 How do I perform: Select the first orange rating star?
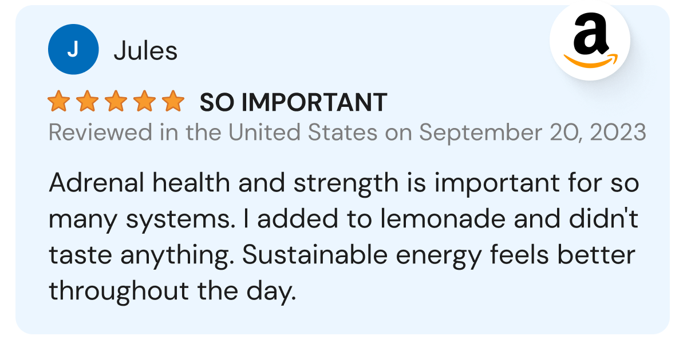click(x=59, y=102)
